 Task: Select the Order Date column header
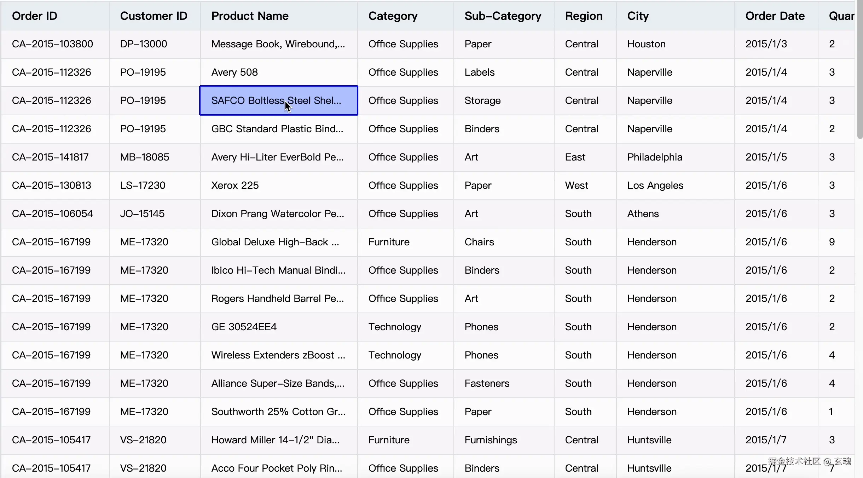tap(775, 16)
